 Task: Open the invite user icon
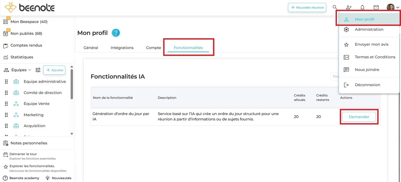pyautogui.click(x=349, y=7)
